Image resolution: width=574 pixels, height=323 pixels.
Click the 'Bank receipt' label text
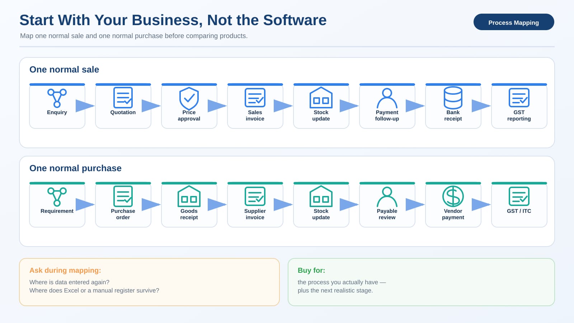pos(453,116)
